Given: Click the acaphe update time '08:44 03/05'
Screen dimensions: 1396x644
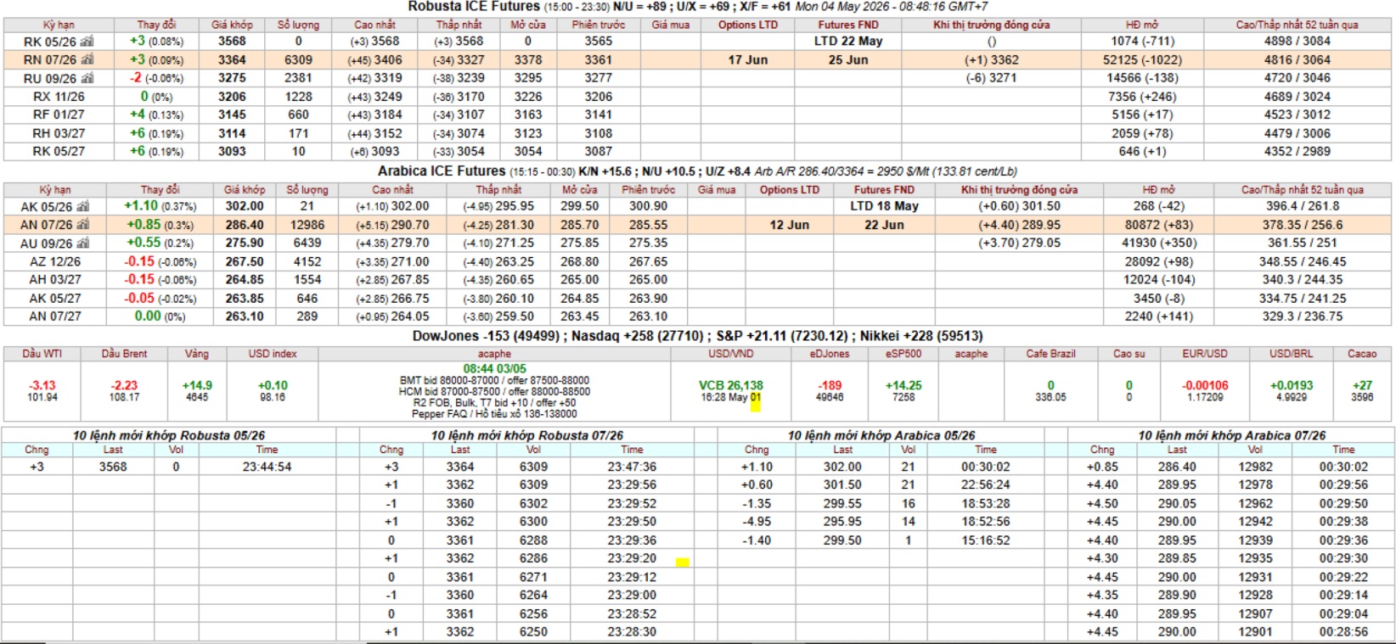Looking at the screenshot, I should [x=494, y=369].
